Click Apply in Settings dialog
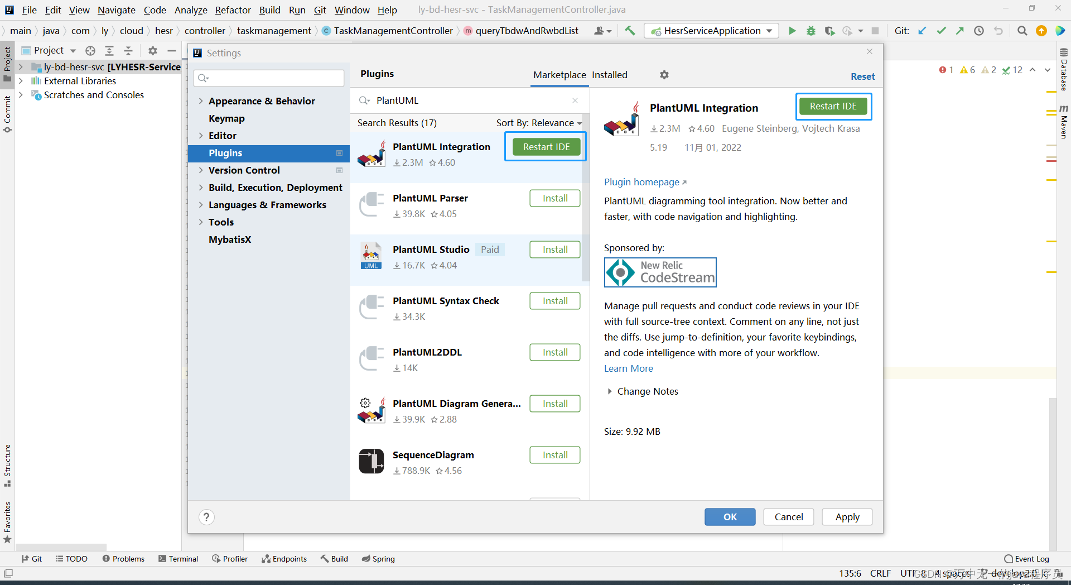Viewport: 1071px width, 585px height. click(x=847, y=517)
